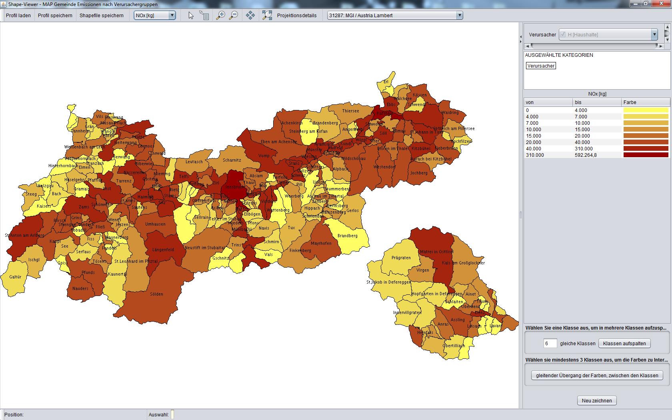Click the darkest red 310.000 class color swatch
Image resolution: width=672 pixels, height=420 pixels.
pyautogui.click(x=645, y=155)
